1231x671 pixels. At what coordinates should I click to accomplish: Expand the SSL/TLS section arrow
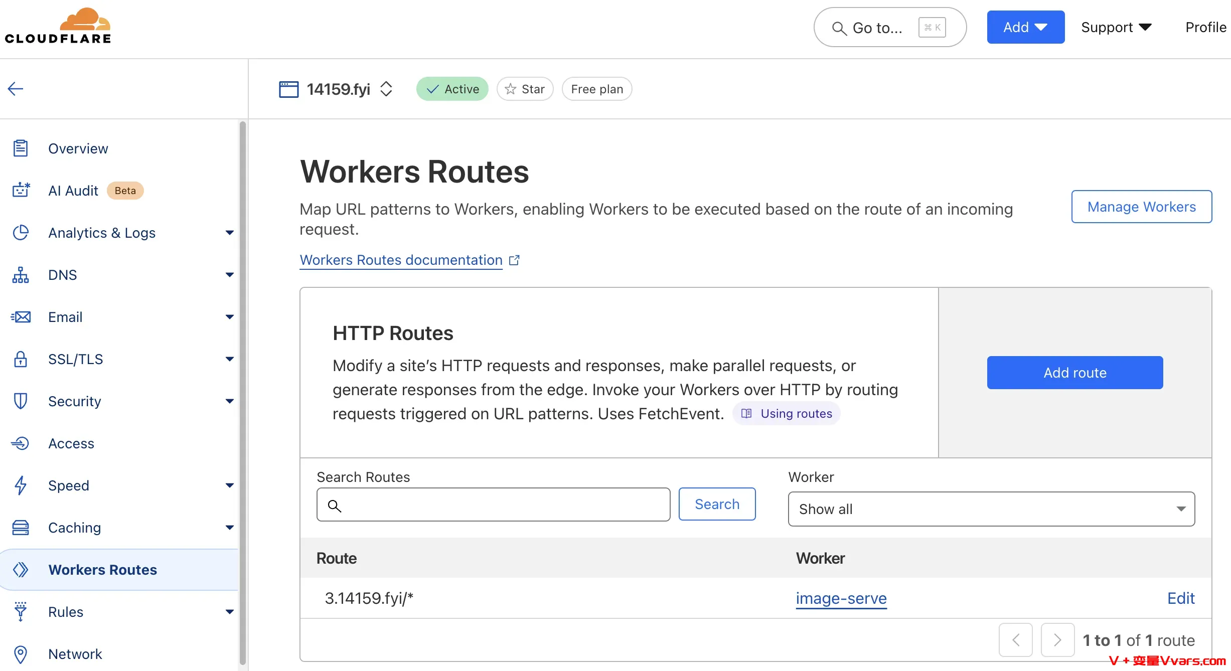pos(230,359)
